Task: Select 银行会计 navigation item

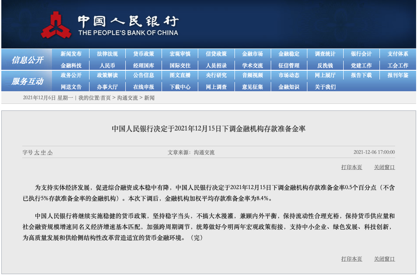Action: (x=361, y=54)
